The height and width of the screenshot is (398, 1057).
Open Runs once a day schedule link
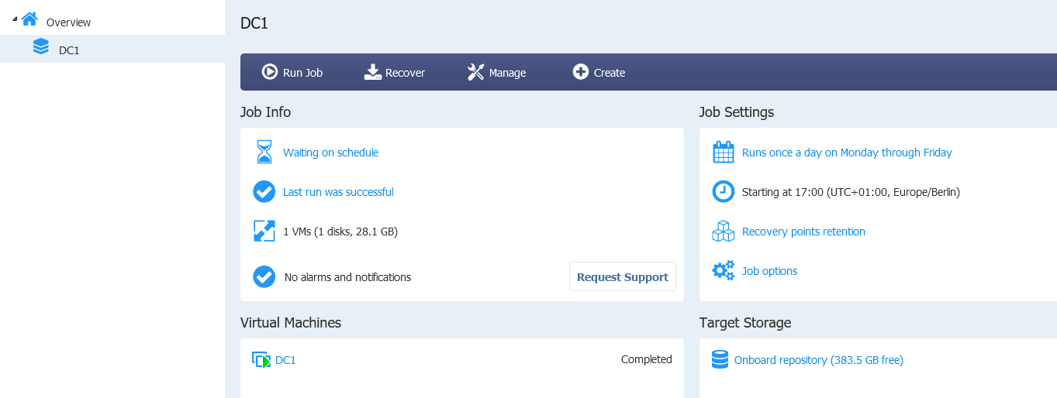click(x=847, y=153)
